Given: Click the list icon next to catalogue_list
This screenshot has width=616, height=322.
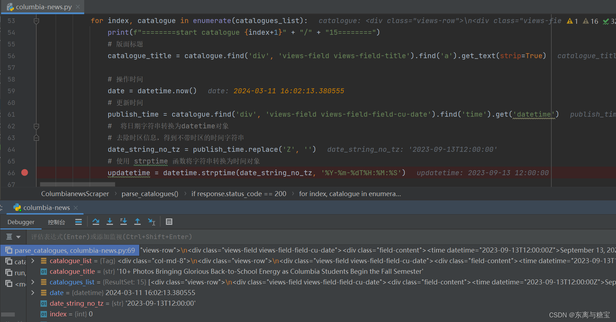Looking at the screenshot, I should (44, 261).
